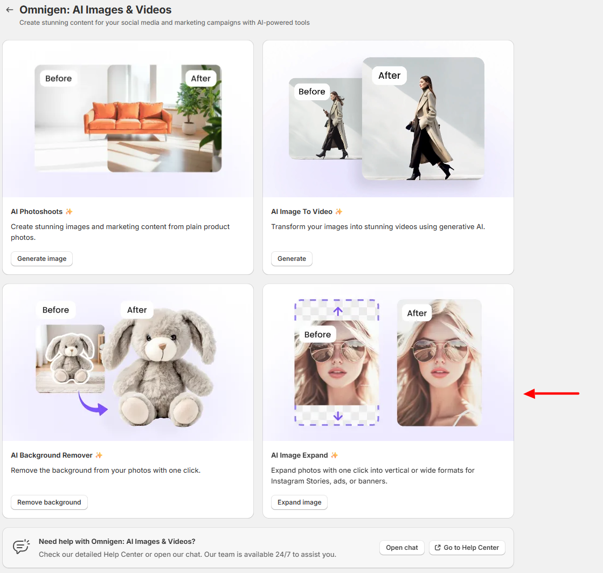This screenshot has height=573, width=603.
Task: Click the AI Photoshoots title
Action: pos(37,211)
